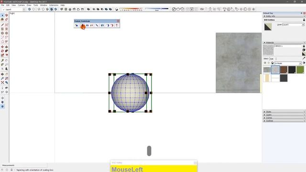
Task: Open the Draw menu
Action: (x=29, y=5)
